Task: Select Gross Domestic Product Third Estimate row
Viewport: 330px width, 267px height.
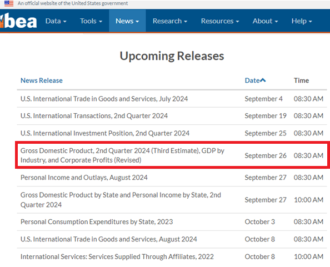Action: click(x=172, y=155)
